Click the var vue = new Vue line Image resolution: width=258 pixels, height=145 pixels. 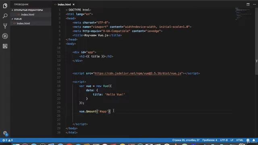pyautogui.click(x=95, y=86)
